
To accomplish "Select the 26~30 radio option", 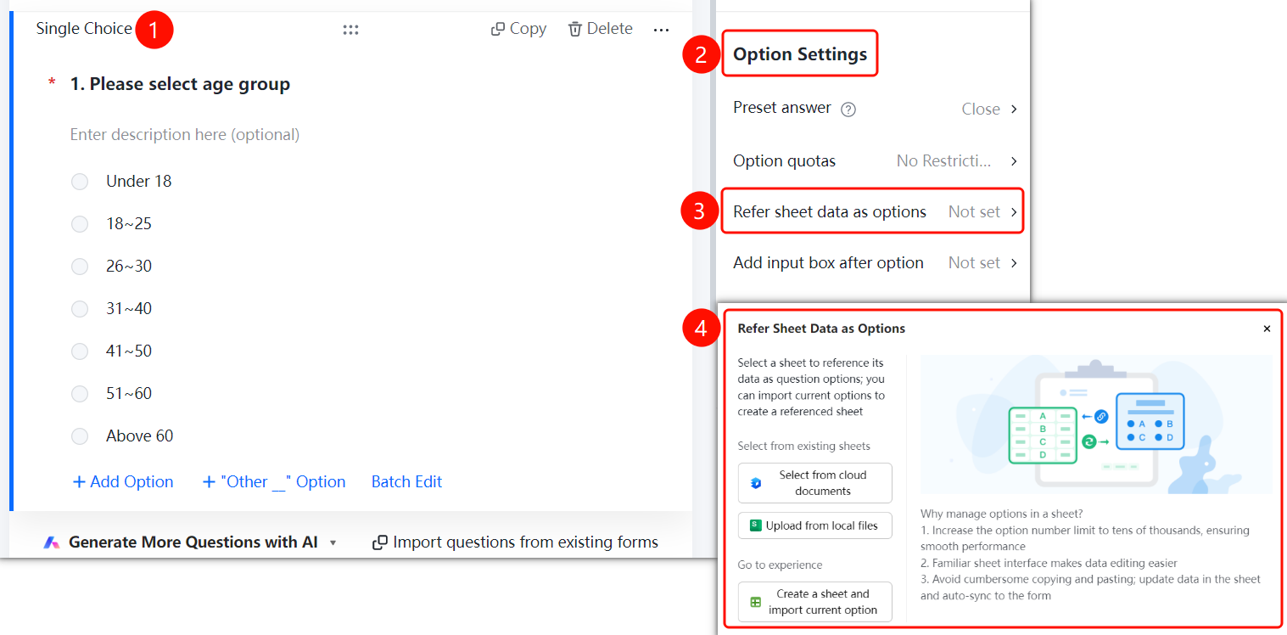I will (x=80, y=267).
